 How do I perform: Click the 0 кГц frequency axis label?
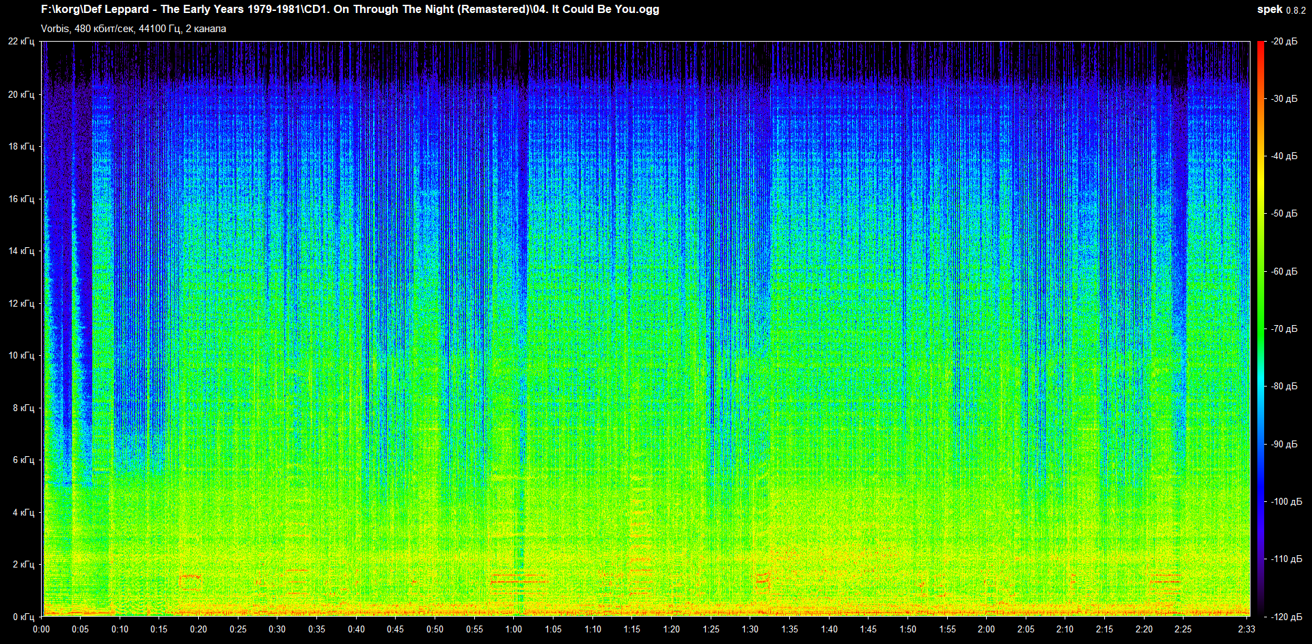pos(23,617)
